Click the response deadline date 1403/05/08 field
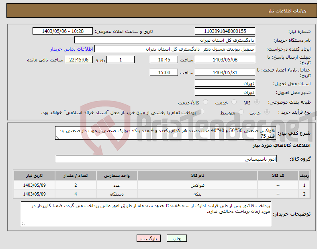The height and width of the screenshot is (249, 317). pyautogui.click(x=225, y=59)
